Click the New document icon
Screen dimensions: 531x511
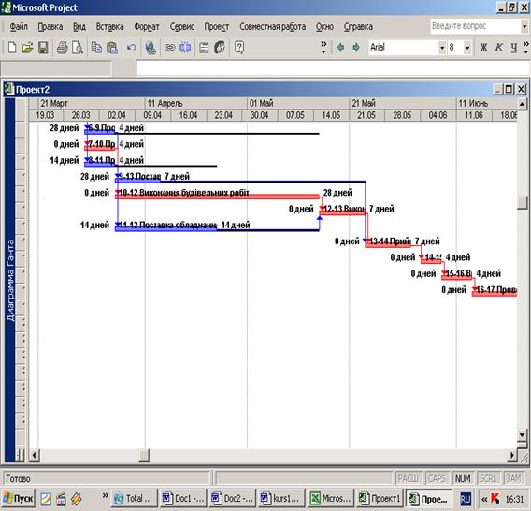point(12,47)
